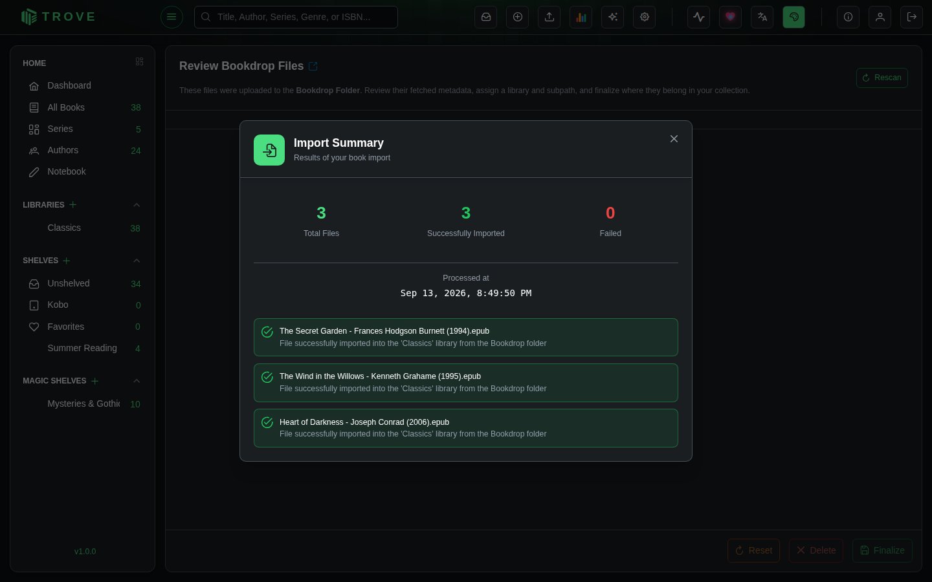Click the Delete button
This screenshot has width=932, height=582.
point(815,550)
